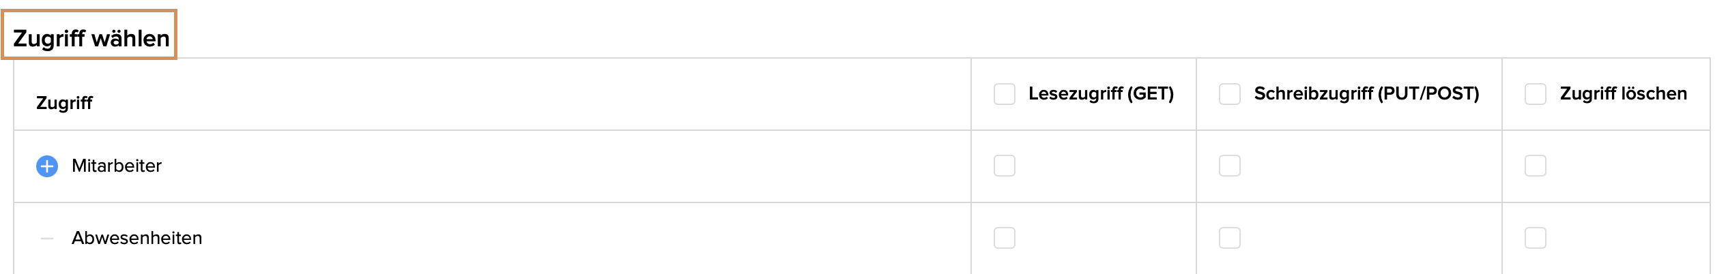
Task: Tick write access checkbox for Abwesenheiten
Action: 1229,238
